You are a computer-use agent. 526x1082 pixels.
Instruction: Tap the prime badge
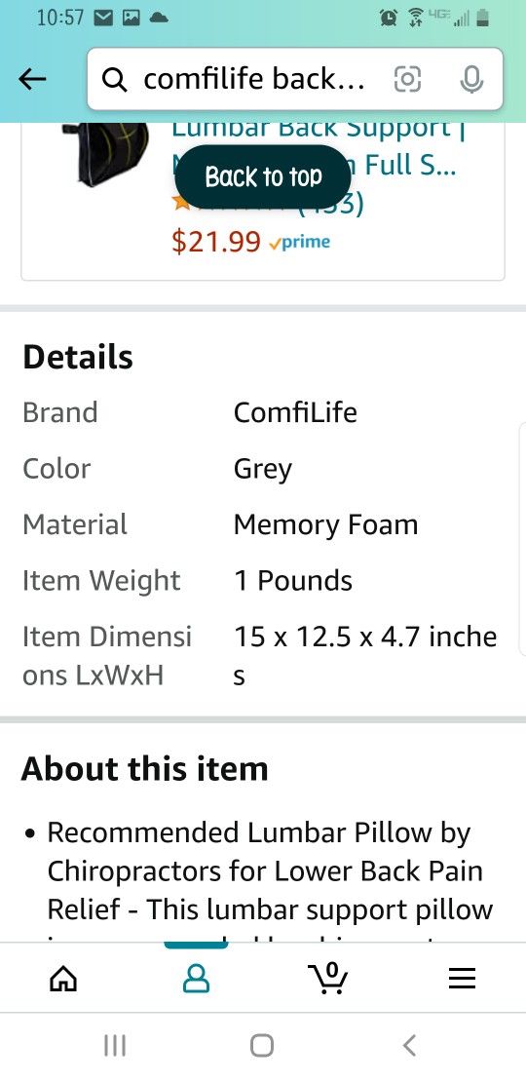coord(300,242)
